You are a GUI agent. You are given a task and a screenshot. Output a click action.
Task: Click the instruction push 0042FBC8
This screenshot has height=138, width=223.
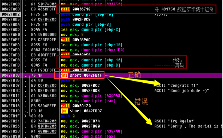(76, 19)
